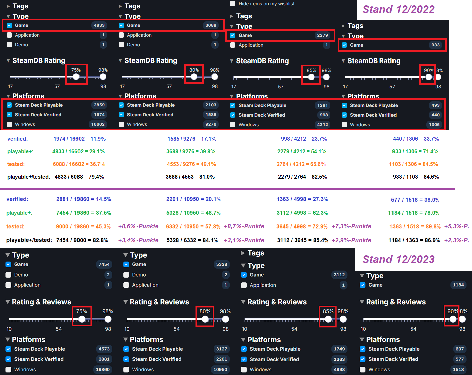Select text '2881 / 19860 = 14.5%'

84,199
